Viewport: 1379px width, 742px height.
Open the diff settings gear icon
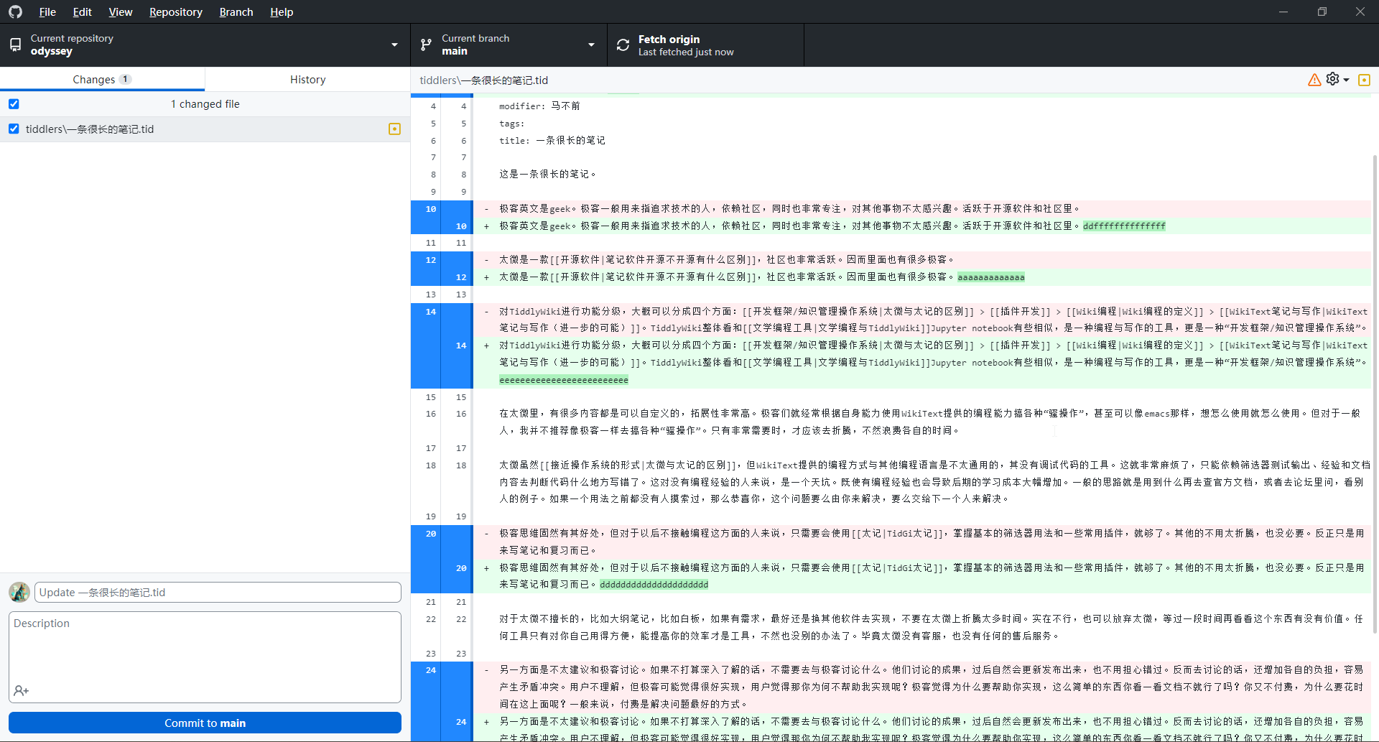(1333, 79)
